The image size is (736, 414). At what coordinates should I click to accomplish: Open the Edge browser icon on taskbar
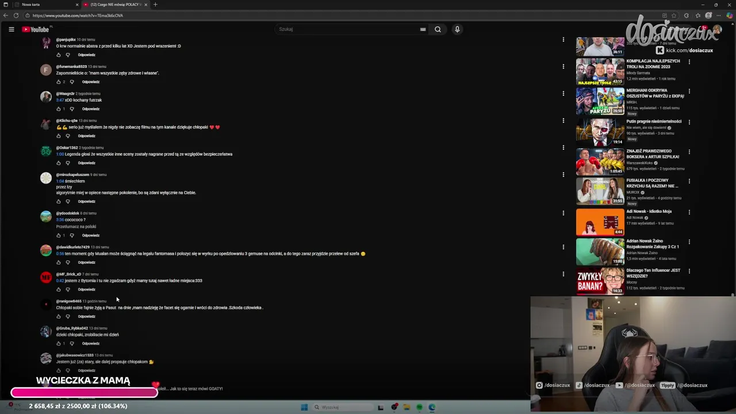pyautogui.click(x=432, y=407)
